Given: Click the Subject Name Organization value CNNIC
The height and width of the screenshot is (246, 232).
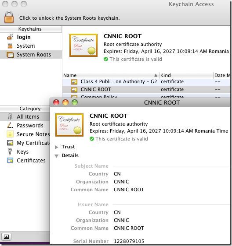Looking at the screenshot, I should tap(121, 182).
